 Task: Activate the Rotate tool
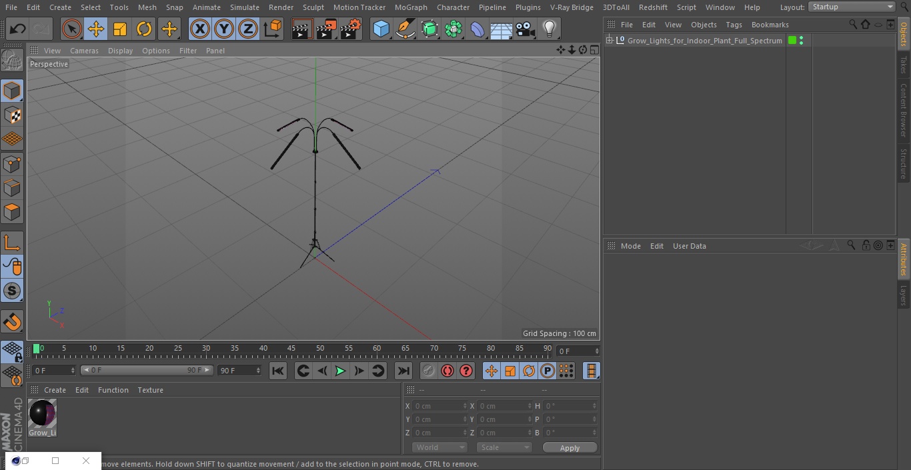coord(144,29)
